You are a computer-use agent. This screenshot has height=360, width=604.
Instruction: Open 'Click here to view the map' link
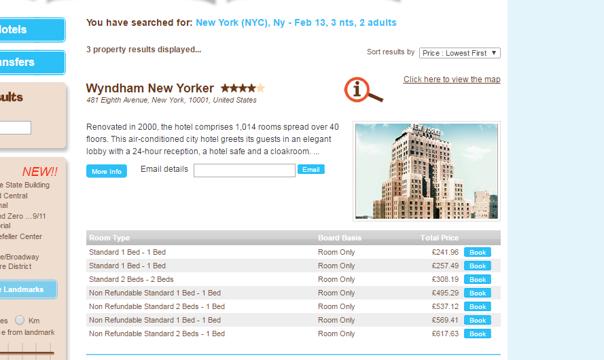(452, 79)
